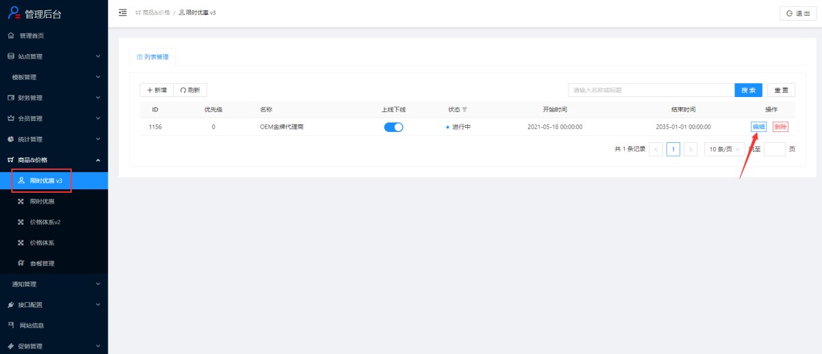Click the 价格体系v2 menu icon
The width and height of the screenshot is (822, 354).
click(21, 222)
